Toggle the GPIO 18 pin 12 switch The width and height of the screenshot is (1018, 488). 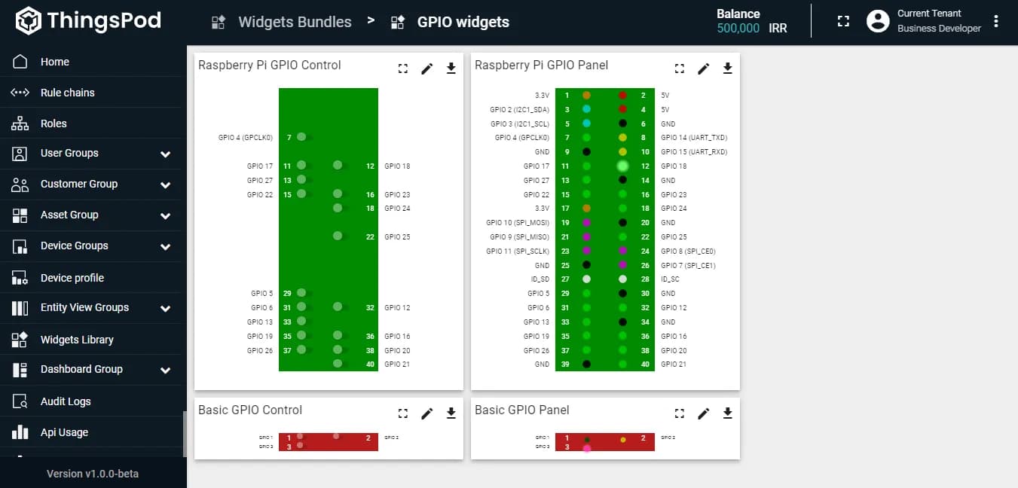(340, 166)
